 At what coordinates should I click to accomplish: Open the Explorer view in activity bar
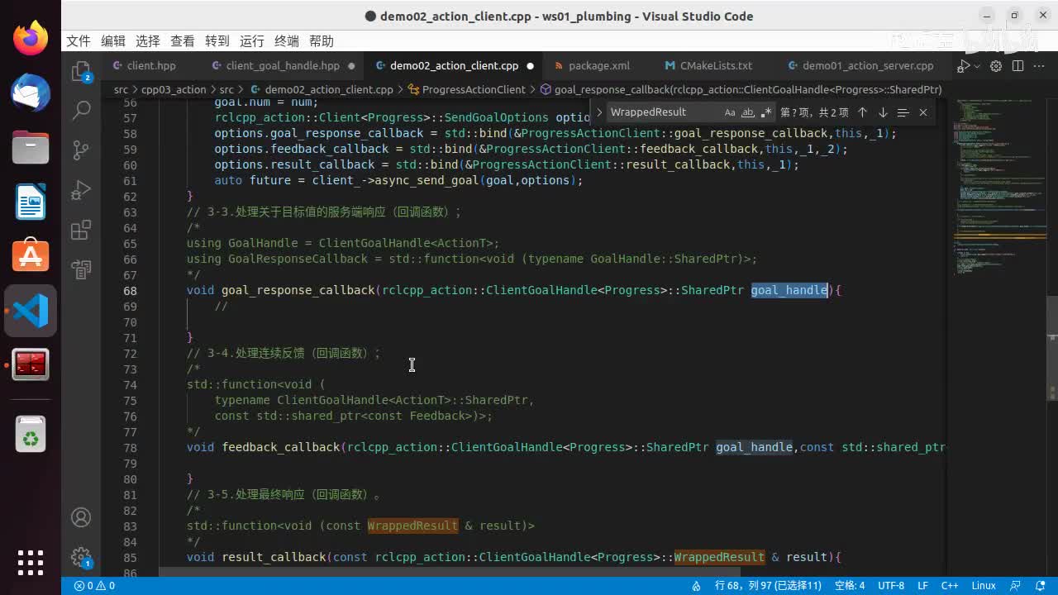(x=81, y=72)
